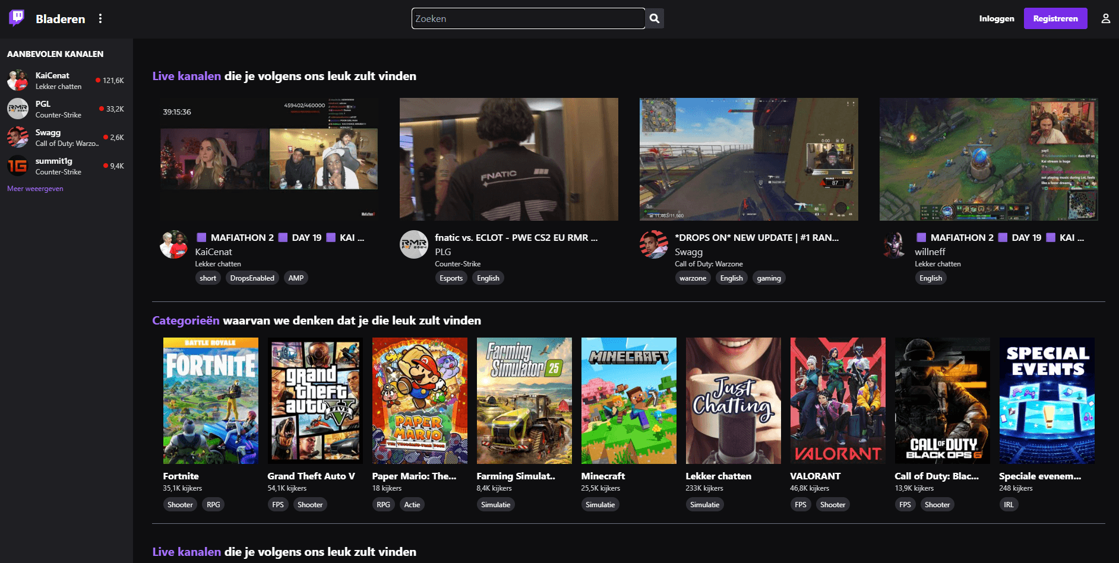
Task: Open willneff League stream thumbnail
Action: 989,159
